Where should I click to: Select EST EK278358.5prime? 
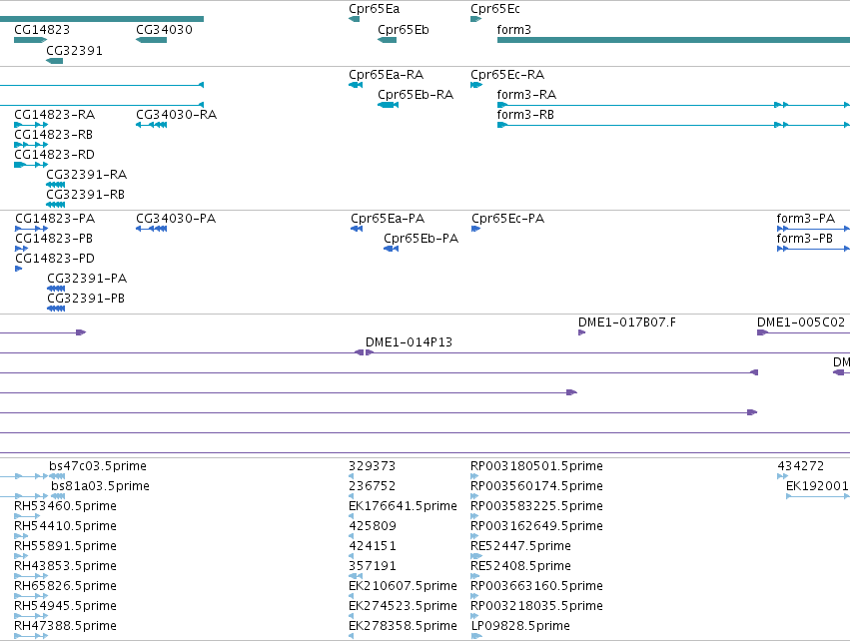[403, 626]
